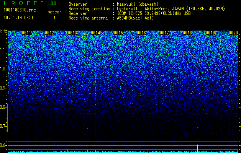Click the meteor count value 1
The height and width of the screenshot is (153, 241).
click(54, 18)
